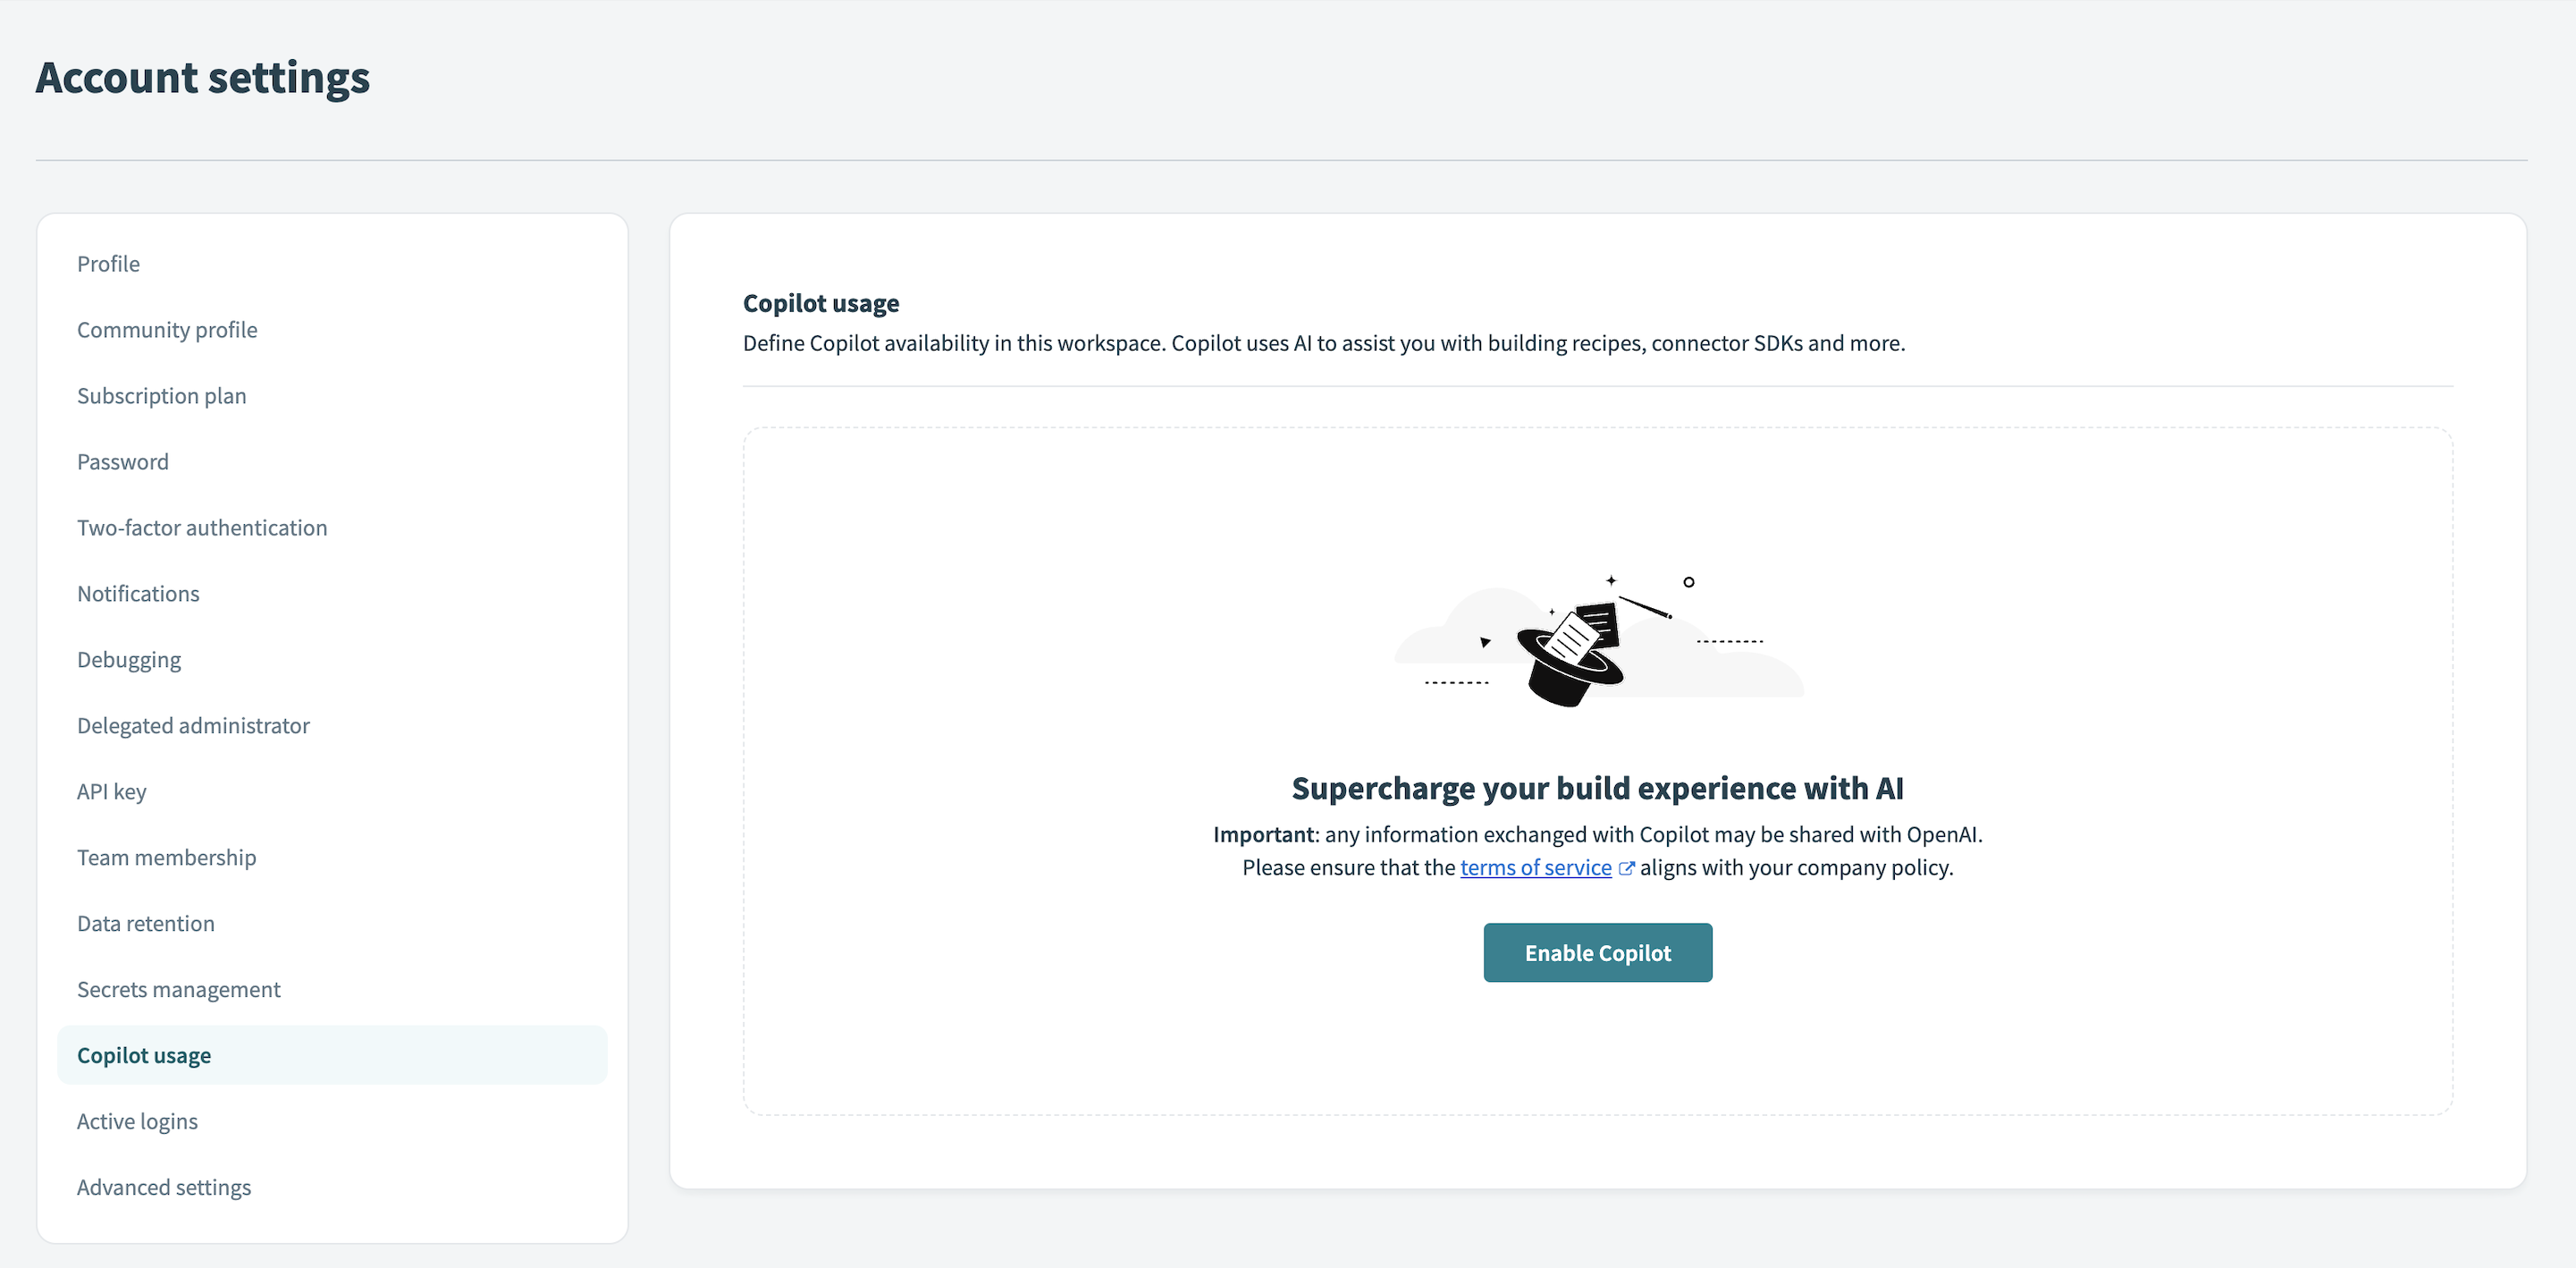Image resolution: width=2576 pixels, height=1268 pixels.
Task: Select the Copilot usage section
Action: coord(144,1053)
